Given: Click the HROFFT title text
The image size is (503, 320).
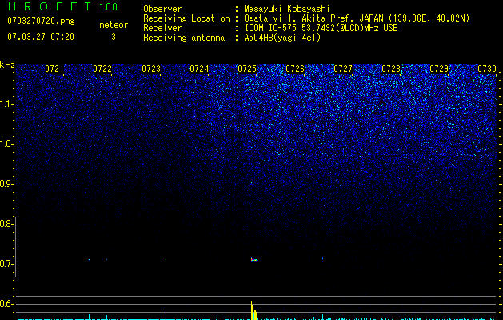Looking at the screenshot, I should click(50, 6).
